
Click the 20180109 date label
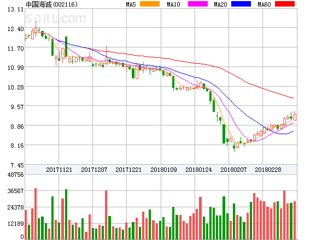(x=163, y=170)
